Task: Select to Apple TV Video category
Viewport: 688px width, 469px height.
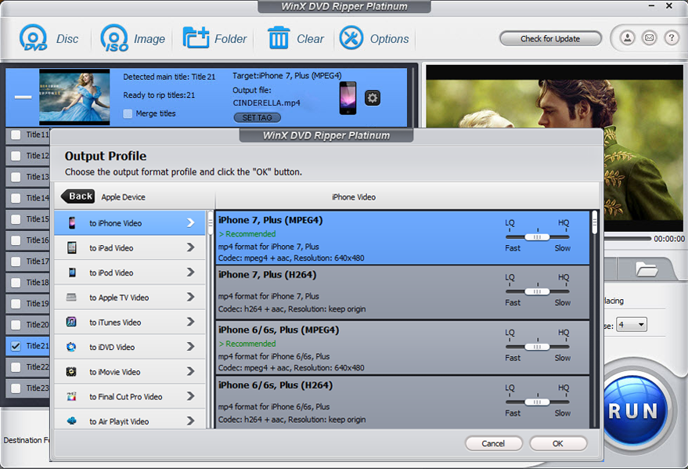Action: click(x=130, y=298)
